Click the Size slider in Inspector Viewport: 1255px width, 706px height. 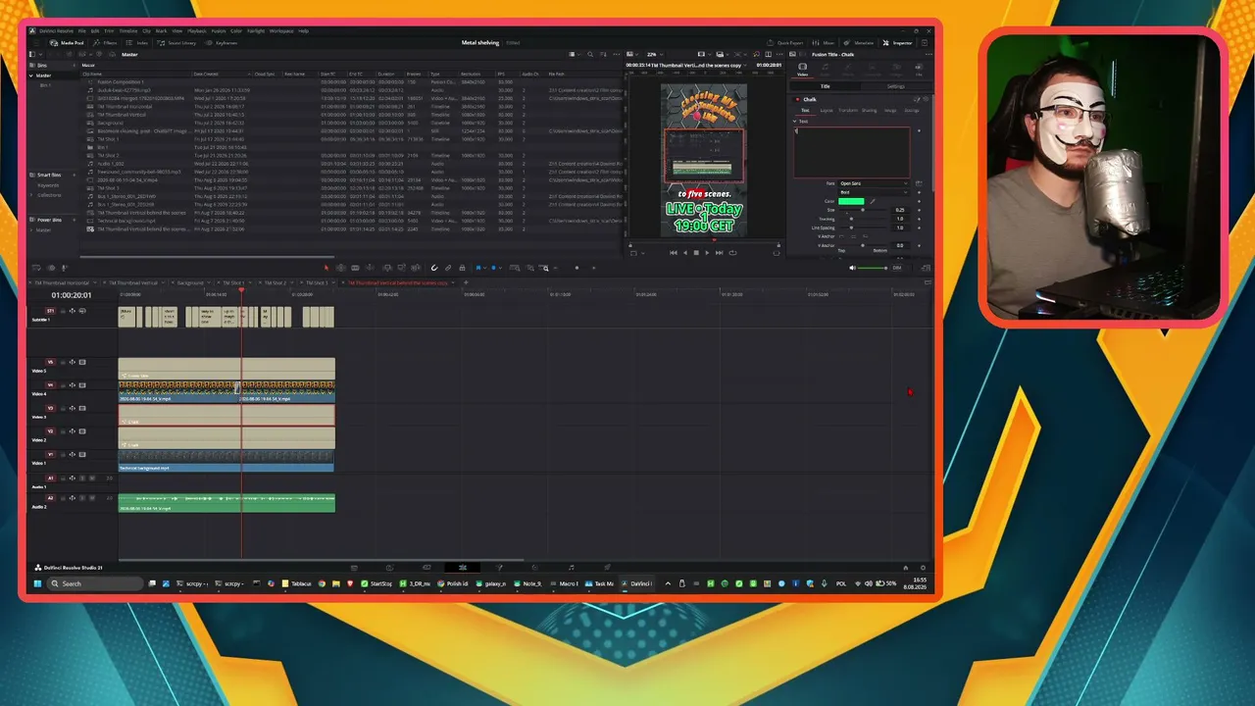pyautogui.click(x=865, y=210)
